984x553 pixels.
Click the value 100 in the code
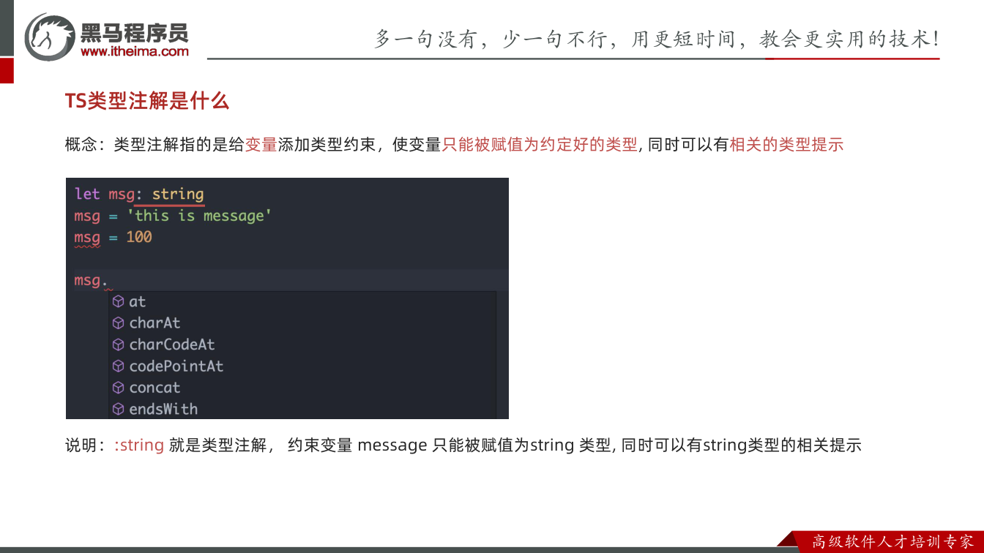(139, 237)
